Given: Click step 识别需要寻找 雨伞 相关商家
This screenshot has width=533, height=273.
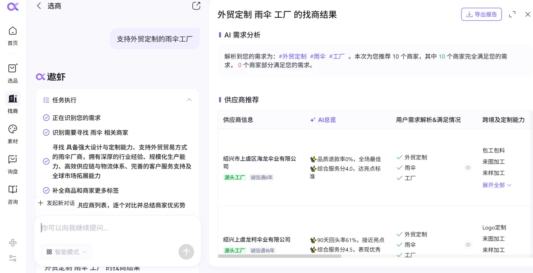Looking at the screenshot, I should 90,133.
